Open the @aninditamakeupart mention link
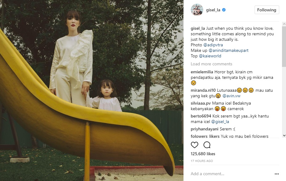Image resolution: width=286 pixels, height=181 pixels. 228,50
